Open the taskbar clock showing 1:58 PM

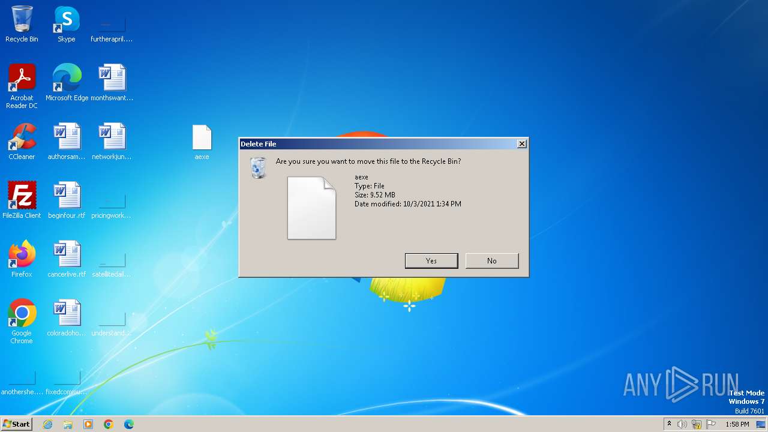coord(737,424)
